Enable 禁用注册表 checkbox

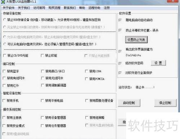[4, 117]
